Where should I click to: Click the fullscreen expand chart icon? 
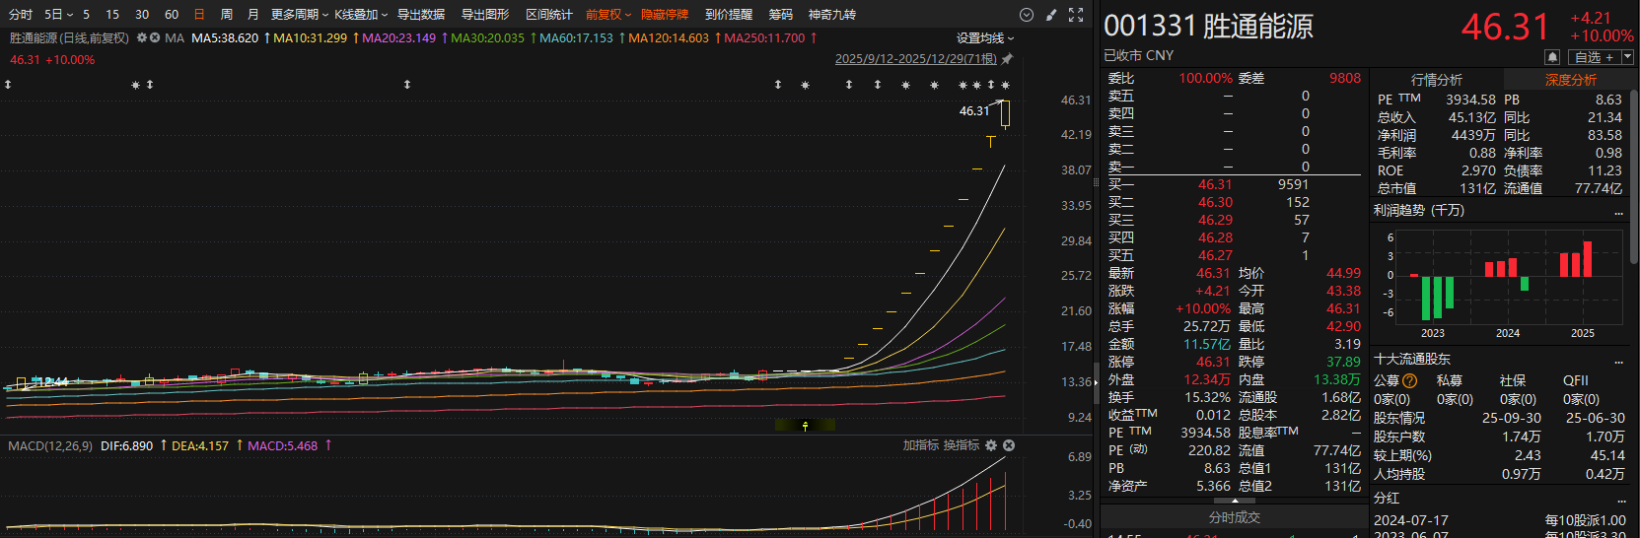(1076, 15)
